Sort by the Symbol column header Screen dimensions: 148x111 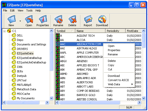65,31
